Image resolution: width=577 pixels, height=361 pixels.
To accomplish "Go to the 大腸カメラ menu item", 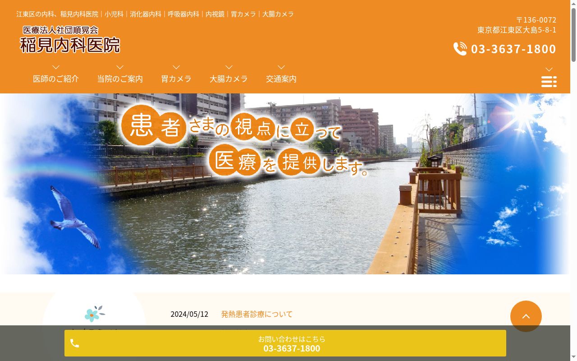I will coord(229,79).
